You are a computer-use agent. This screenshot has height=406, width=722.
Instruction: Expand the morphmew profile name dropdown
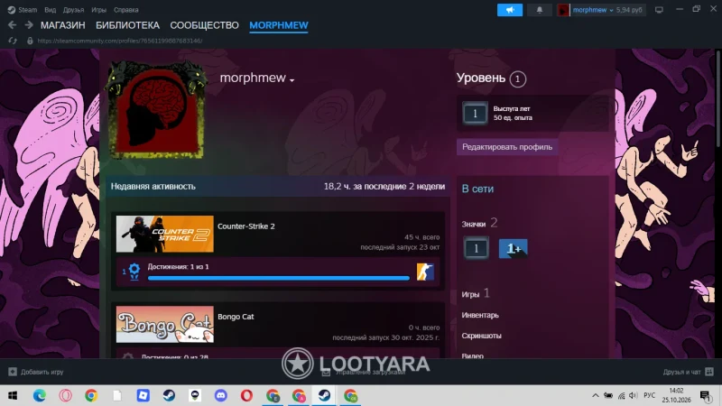tap(292, 79)
